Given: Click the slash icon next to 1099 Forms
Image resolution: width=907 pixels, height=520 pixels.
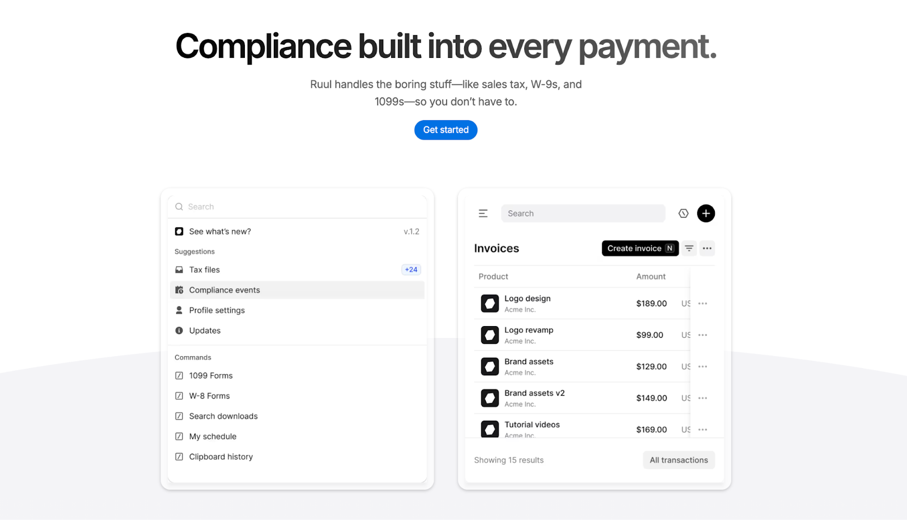Looking at the screenshot, I should [179, 375].
